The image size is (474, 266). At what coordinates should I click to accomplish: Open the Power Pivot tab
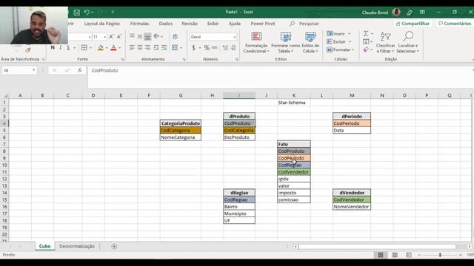coord(263,24)
